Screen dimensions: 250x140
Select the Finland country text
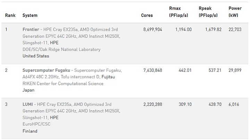[x=30, y=131]
